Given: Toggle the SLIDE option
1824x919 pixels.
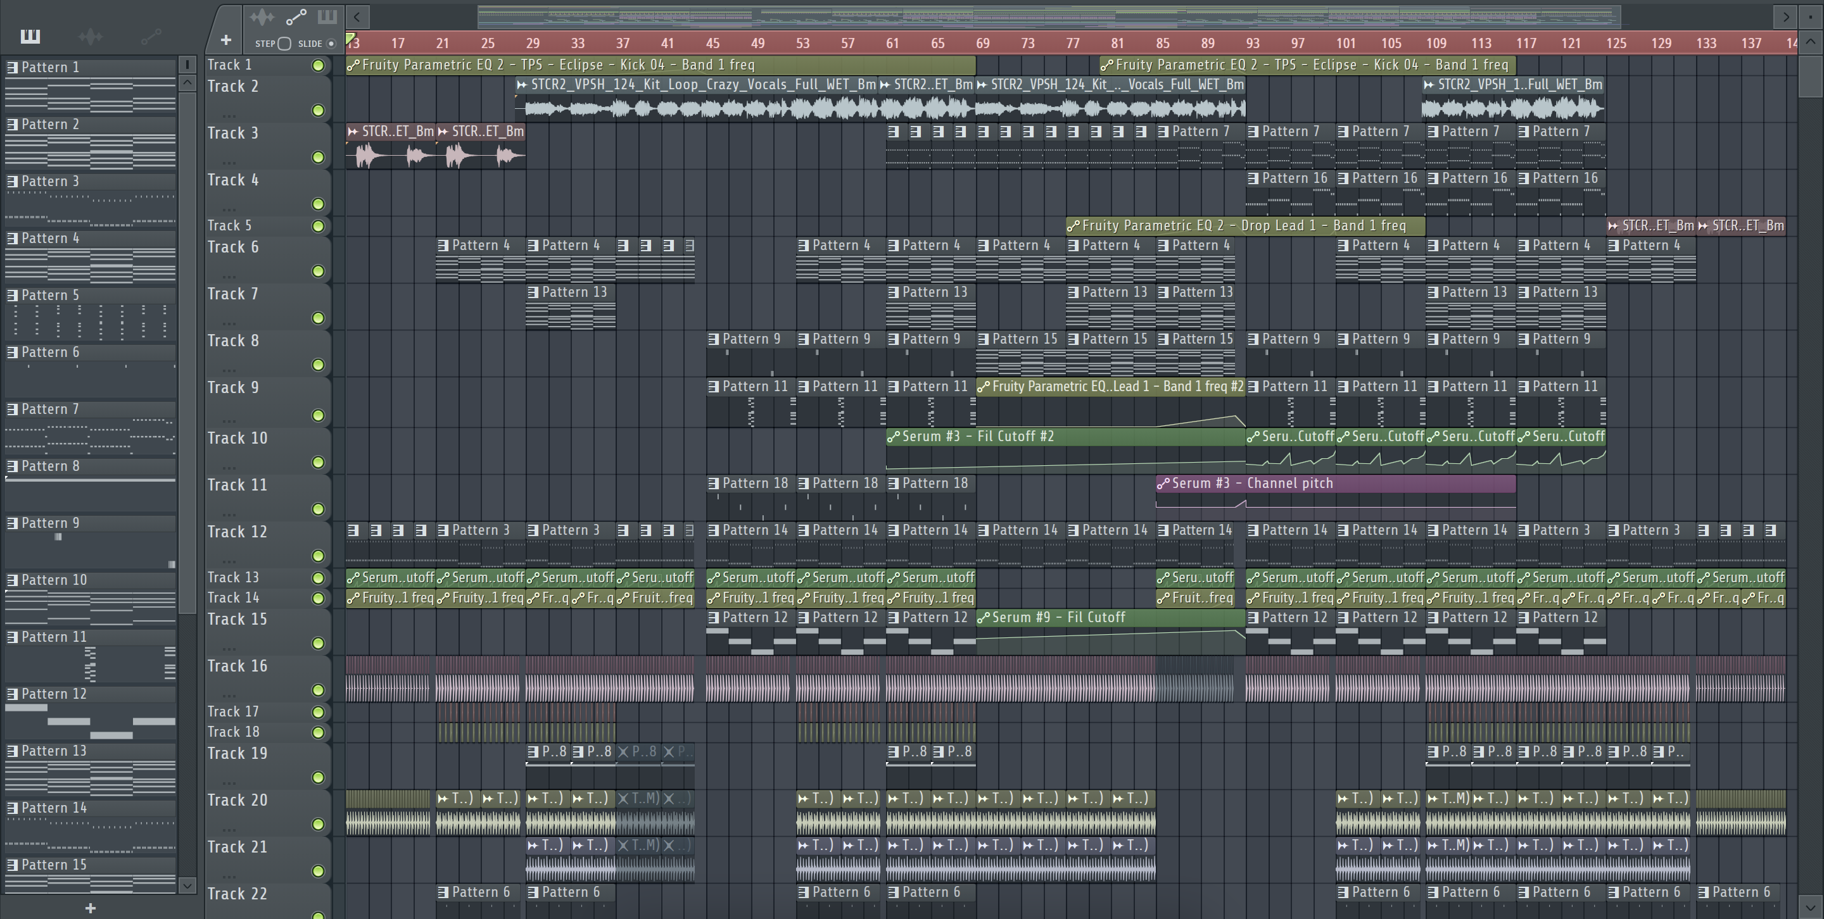Looking at the screenshot, I should coord(331,44).
